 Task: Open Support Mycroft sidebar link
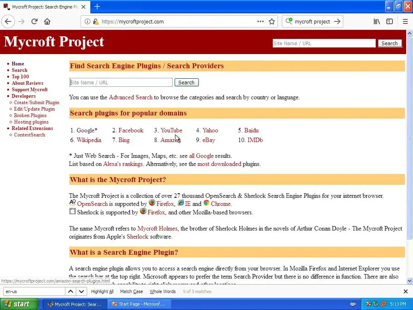[x=29, y=90]
